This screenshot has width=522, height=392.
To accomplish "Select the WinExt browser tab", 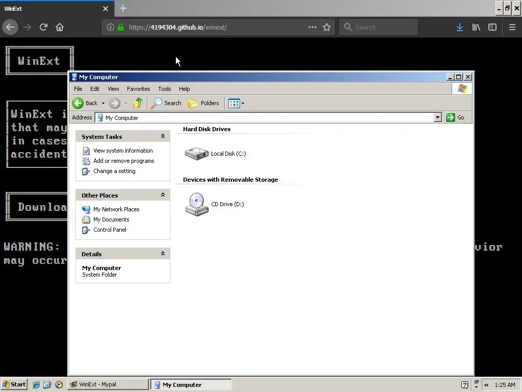I will (x=57, y=9).
